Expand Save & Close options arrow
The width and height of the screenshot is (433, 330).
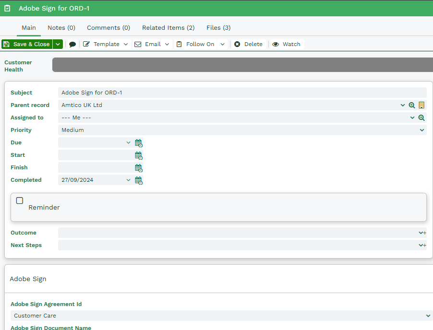click(x=58, y=44)
